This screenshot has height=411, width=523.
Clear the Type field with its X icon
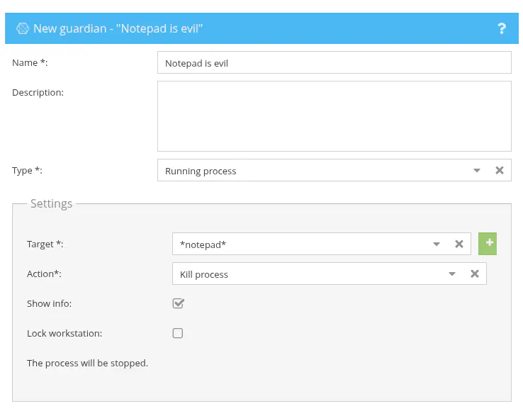[500, 170]
